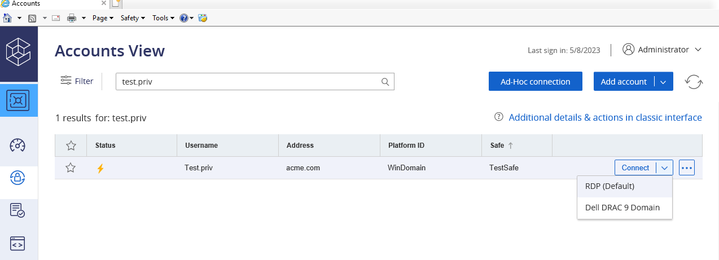This screenshot has height=260, width=719.
Task: Click the Filter button label
Action: (x=84, y=81)
